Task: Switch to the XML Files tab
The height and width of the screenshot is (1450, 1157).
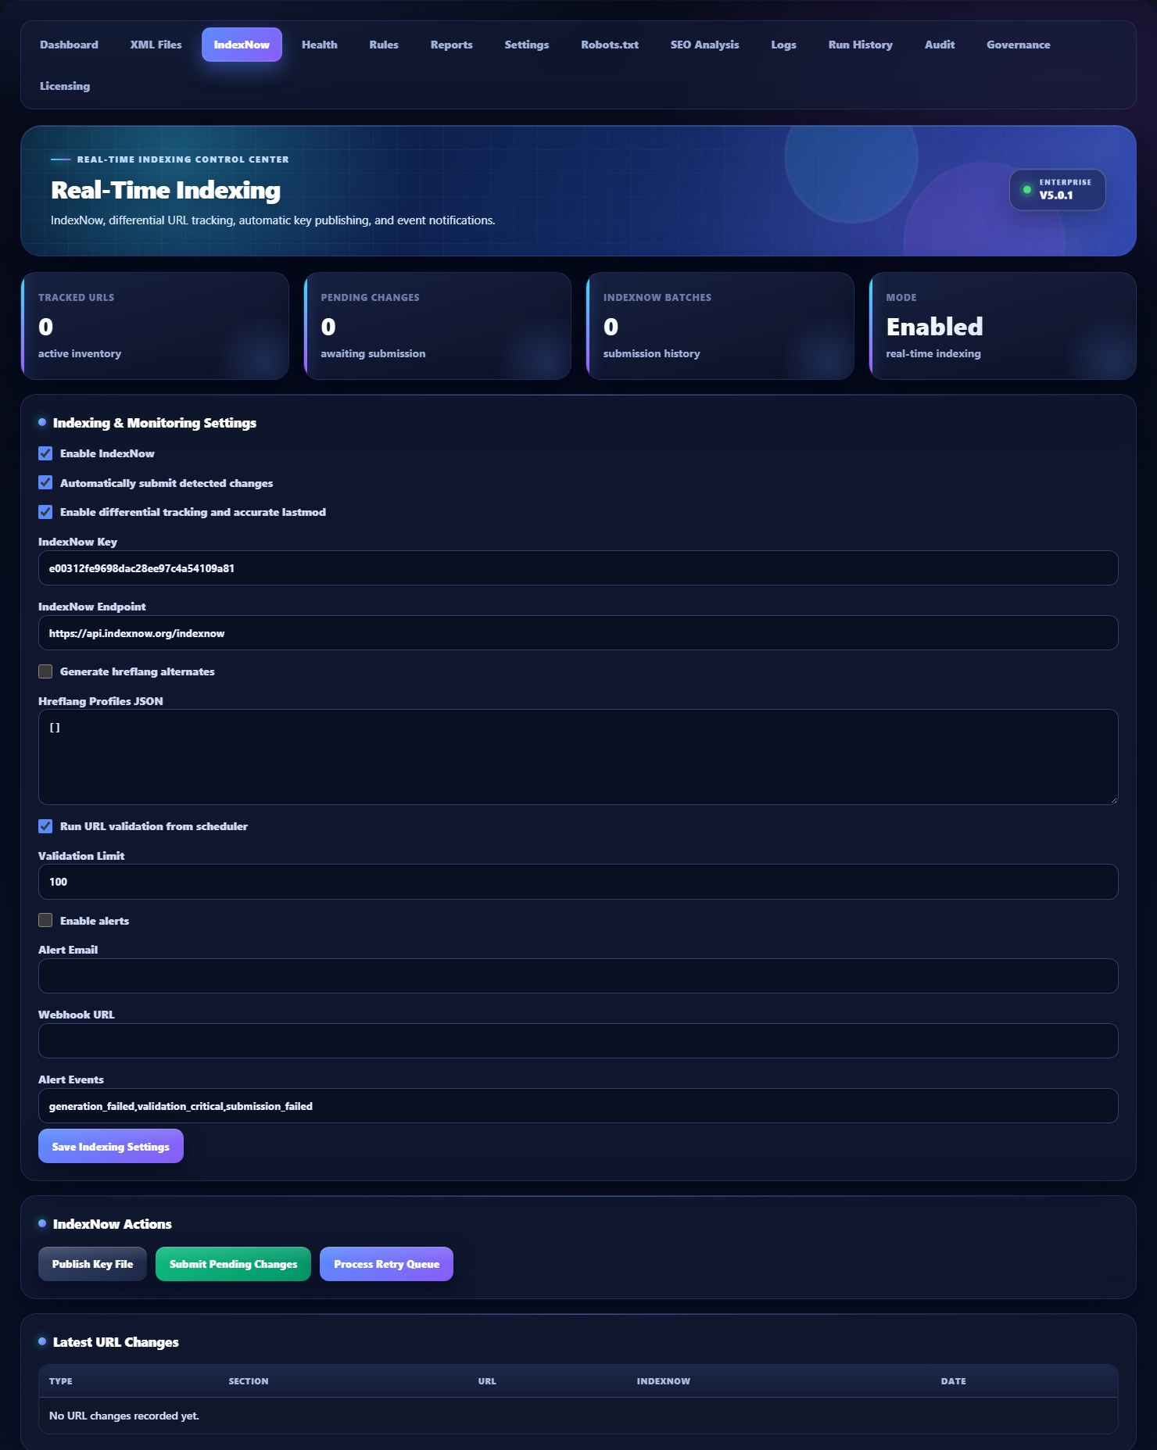Action: [156, 45]
